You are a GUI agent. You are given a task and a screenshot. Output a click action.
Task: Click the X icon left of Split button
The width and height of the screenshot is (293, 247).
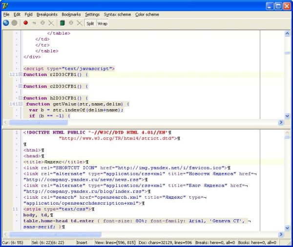(x=80, y=23)
